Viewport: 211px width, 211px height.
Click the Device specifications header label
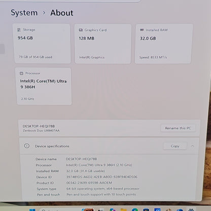pos(52,146)
